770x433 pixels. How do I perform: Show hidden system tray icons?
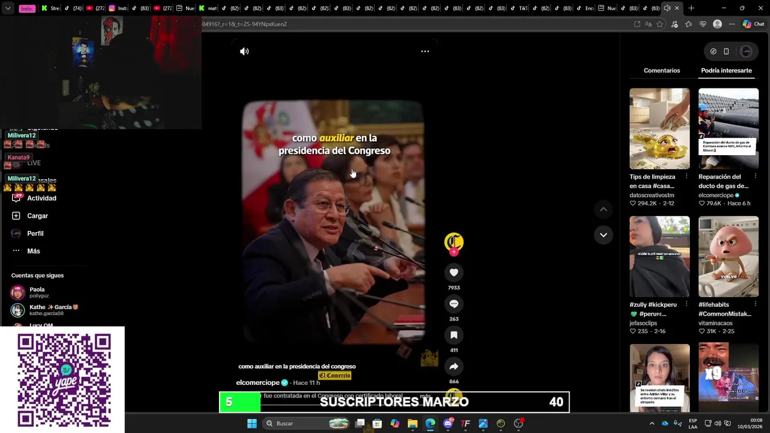[x=651, y=423]
